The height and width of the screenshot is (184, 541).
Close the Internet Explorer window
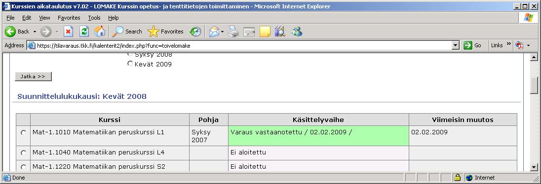534,6
